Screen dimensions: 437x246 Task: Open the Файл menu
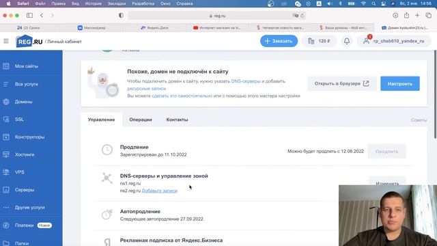[40, 3]
